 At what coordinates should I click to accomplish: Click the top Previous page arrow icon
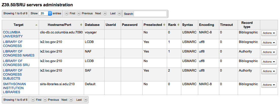click(79, 14)
